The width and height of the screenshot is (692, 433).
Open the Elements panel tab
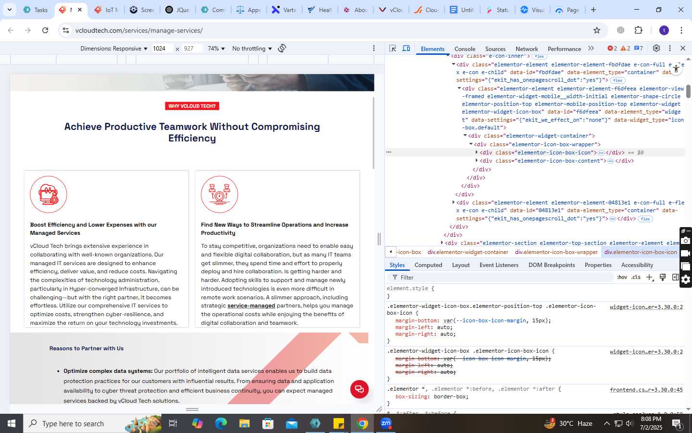coord(432,49)
